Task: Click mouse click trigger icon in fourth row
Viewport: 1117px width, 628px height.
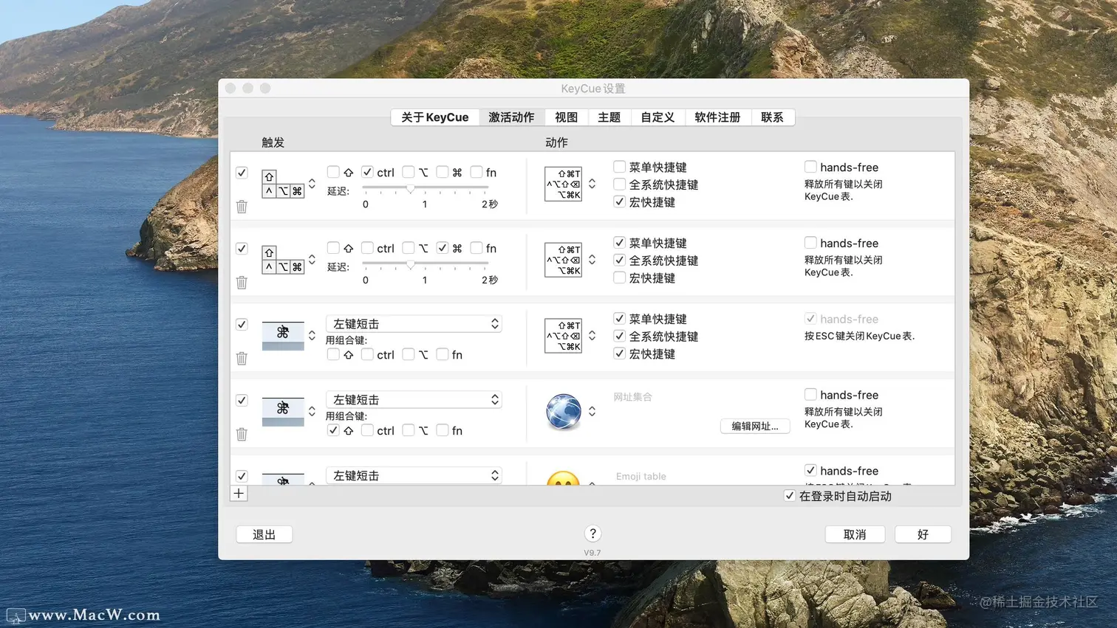Action: click(283, 412)
